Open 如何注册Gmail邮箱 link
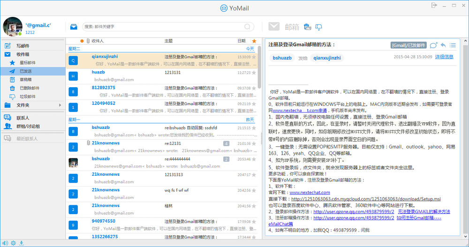This screenshot has width=469, height=247. coord(419,217)
